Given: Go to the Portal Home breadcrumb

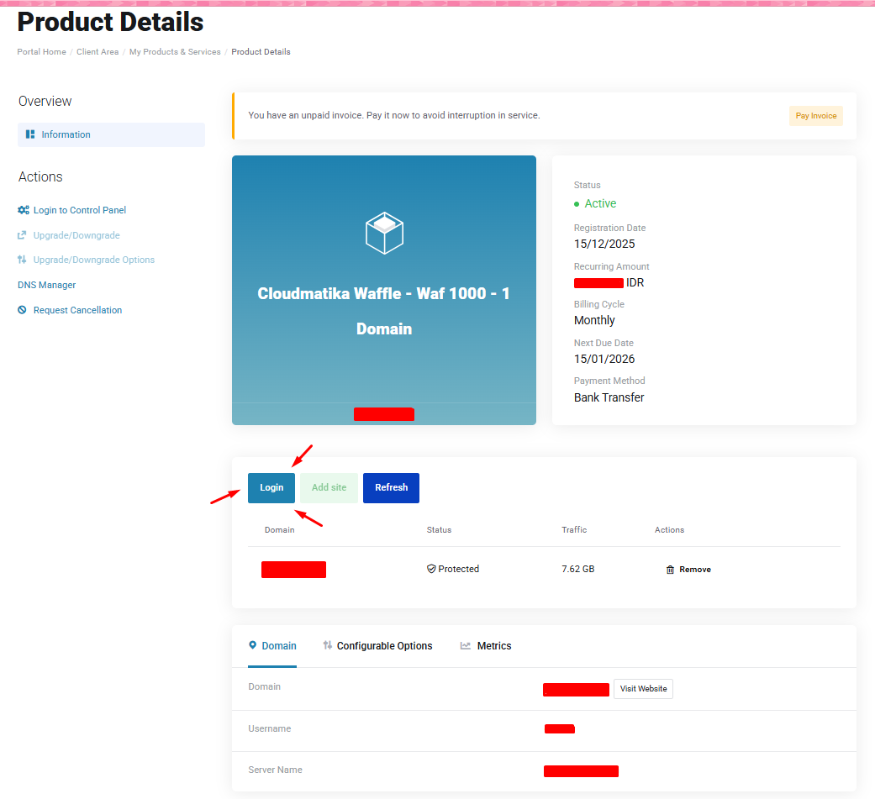Looking at the screenshot, I should [41, 51].
